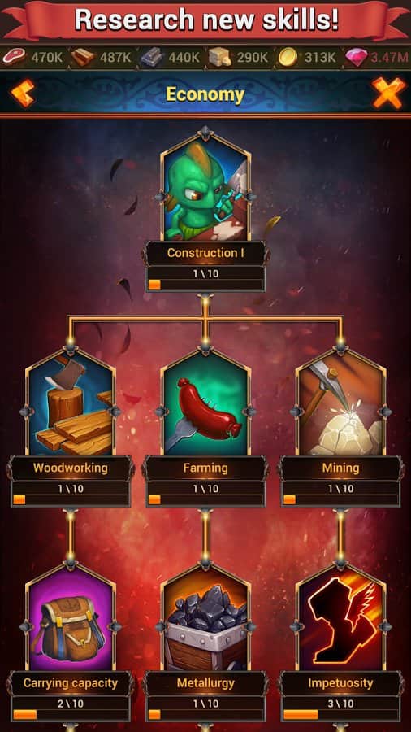The width and height of the screenshot is (411, 732).
Task: Open the Construction I goblin skill icon
Action: coord(205,187)
